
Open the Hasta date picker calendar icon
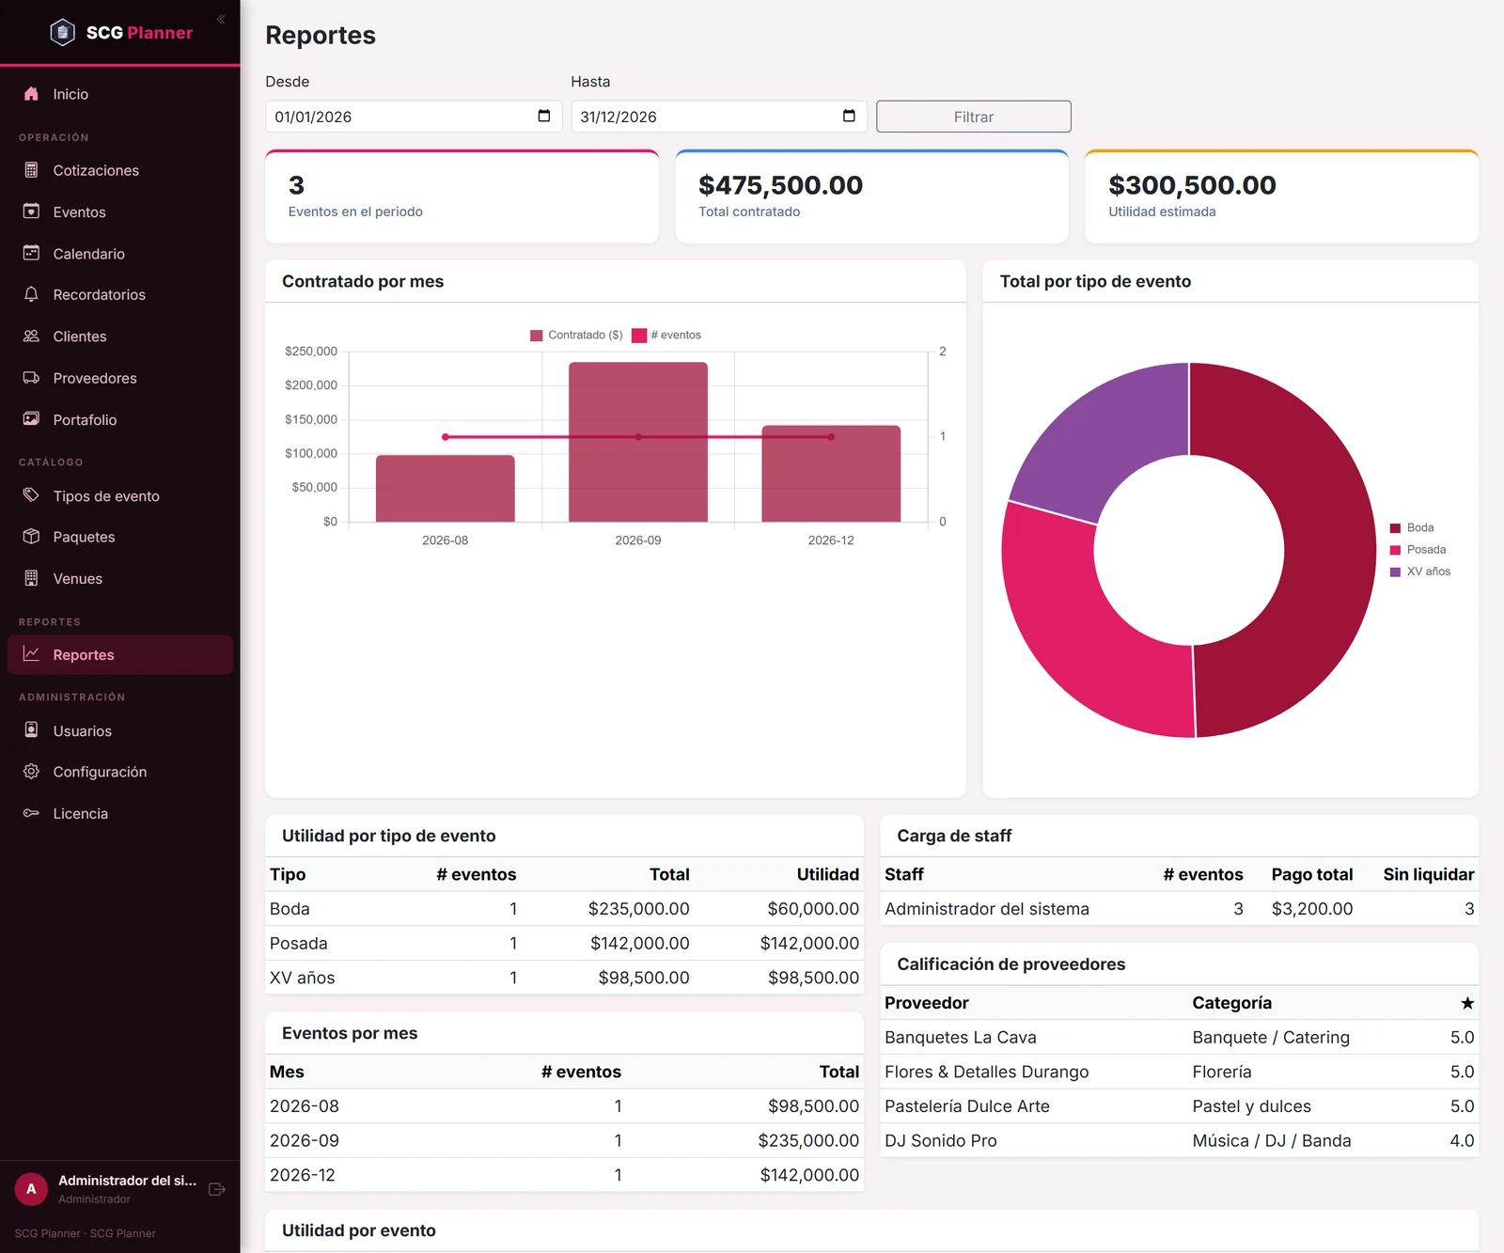pyautogui.click(x=849, y=116)
